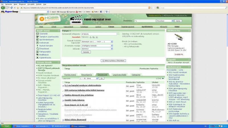Click the next page arrow beside 1/242
The image size is (228, 128).
[x=163, y=79]
